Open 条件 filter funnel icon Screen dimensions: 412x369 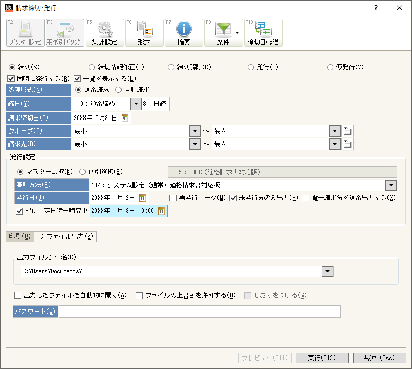pos(223,29)
